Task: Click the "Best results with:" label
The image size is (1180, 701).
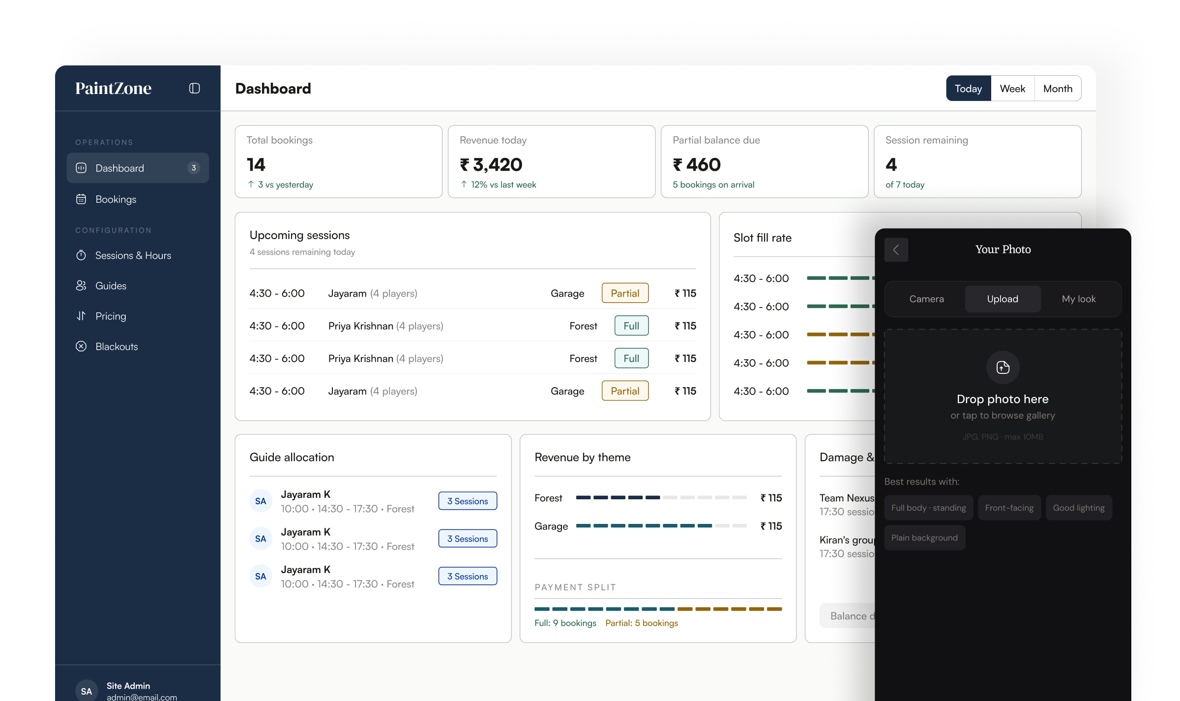Action: tap(921, 482)
